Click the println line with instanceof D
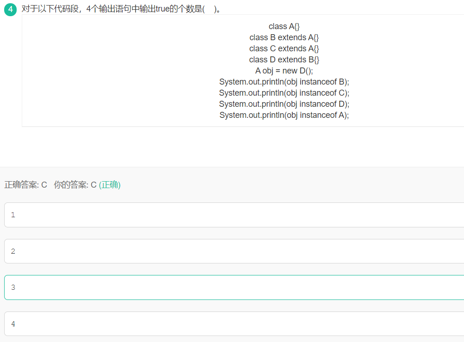The height and width of the screenshot is (342, 464). pos(284,104)
